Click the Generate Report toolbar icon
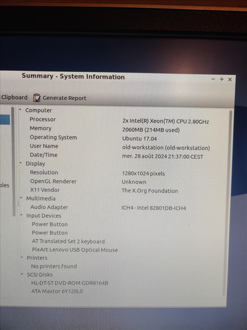Viewport: 247px width, 330px height. coord(37,98)
